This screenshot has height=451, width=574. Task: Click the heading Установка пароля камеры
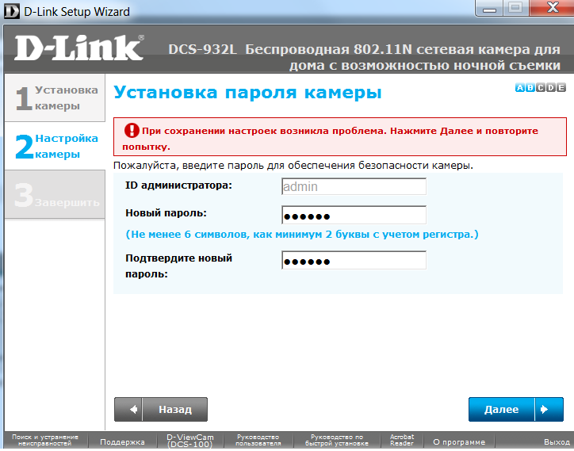pos(247,93)
